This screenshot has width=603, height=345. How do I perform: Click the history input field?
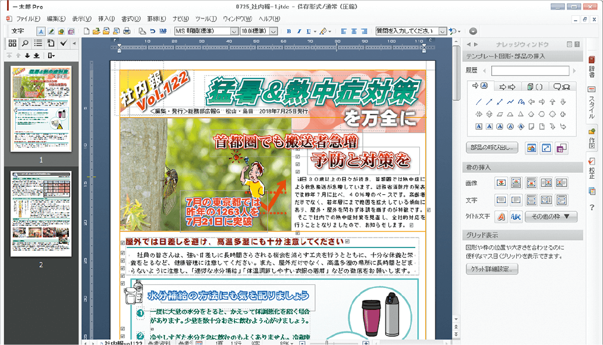(x=530, y=71)
